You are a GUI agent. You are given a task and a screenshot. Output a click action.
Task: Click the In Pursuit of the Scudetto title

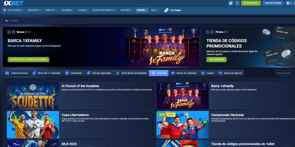[80, 86]
